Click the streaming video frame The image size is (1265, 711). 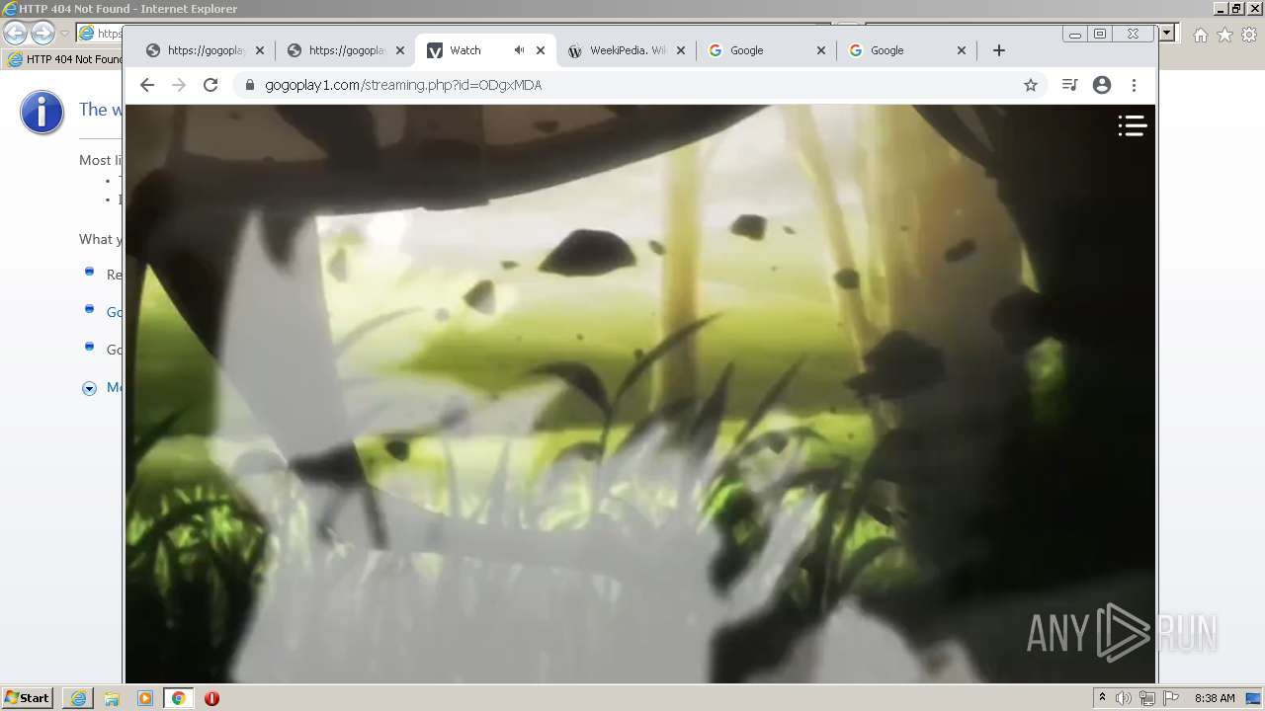(640, 393)
